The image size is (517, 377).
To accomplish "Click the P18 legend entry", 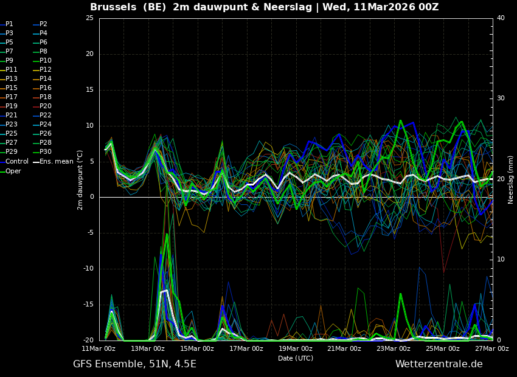I will (x=42, y=97).
